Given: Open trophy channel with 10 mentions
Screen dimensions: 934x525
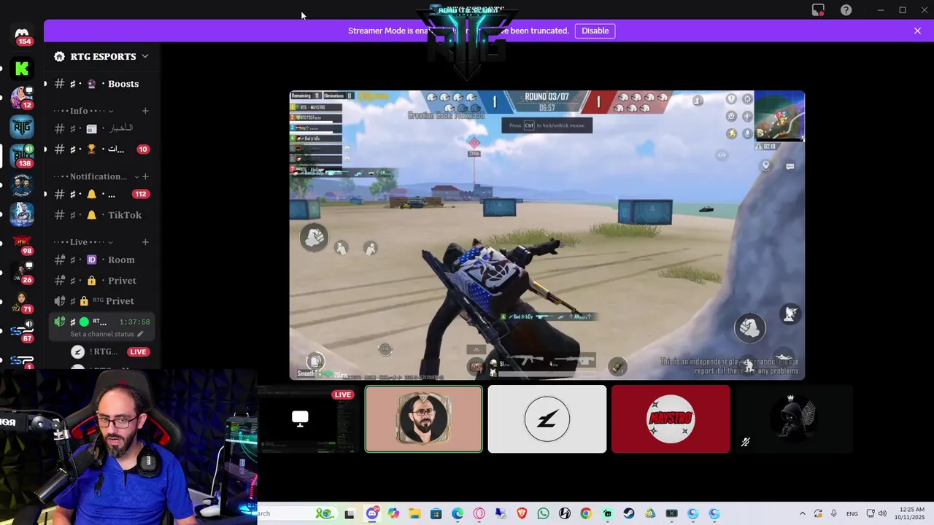Looking at the screenshot, I should [102, 149].
